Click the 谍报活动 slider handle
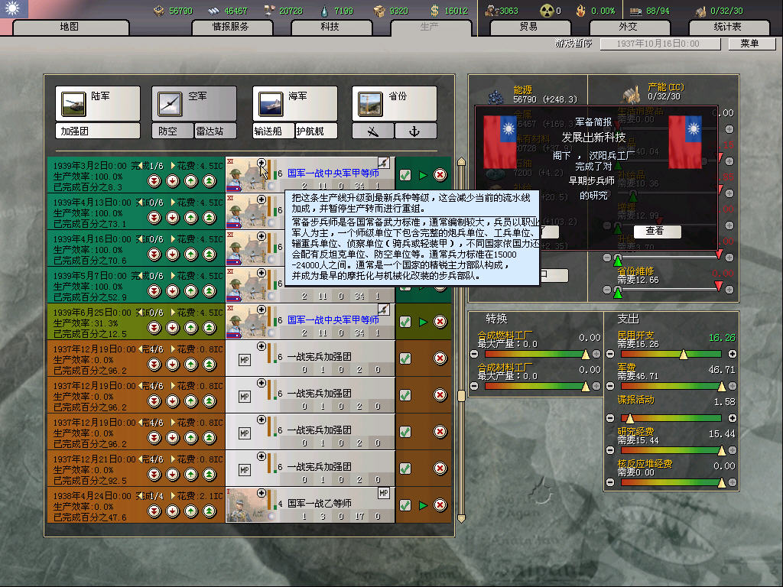This screenshot has height=587, width=783. pos(630,418)
